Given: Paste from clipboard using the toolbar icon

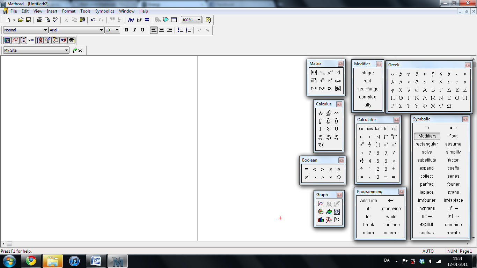Looking at the screenshot, I should point(83,20).
